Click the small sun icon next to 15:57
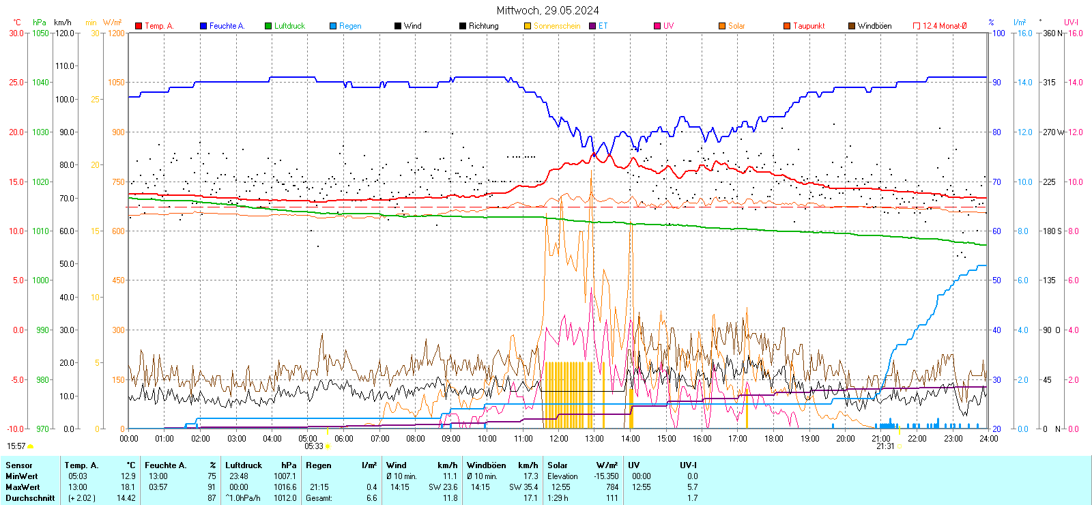Screen dimensions: 1092x505 pyautogui.click(x=30, y=446)
